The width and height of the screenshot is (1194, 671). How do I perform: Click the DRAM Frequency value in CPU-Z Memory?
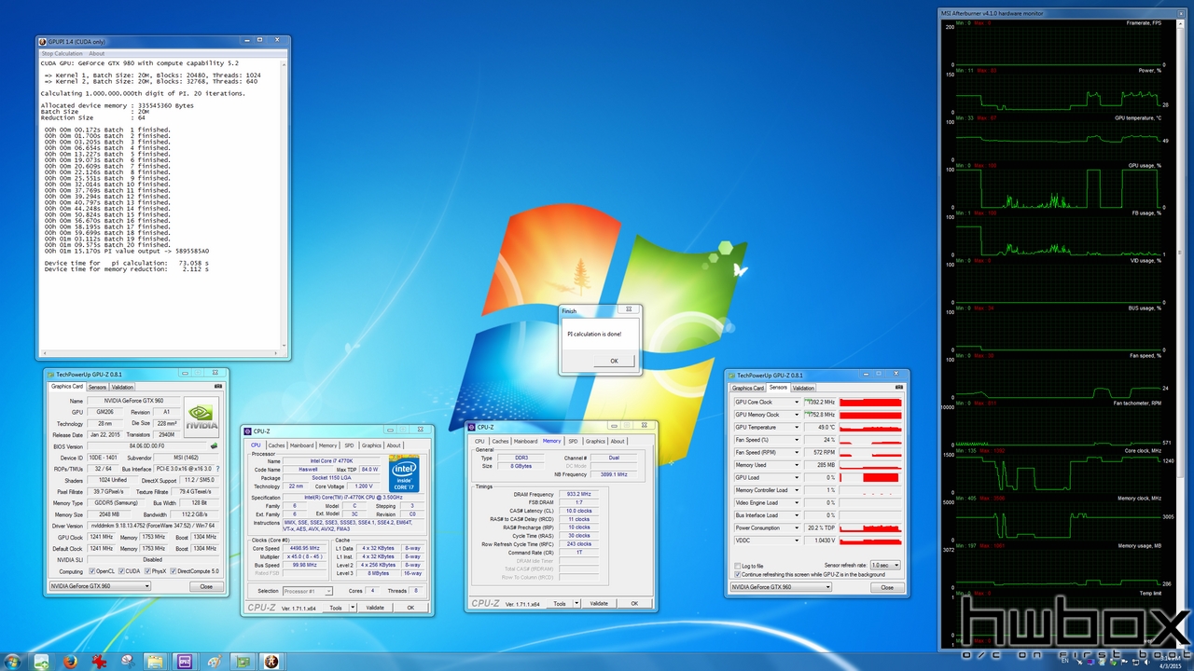578,494
